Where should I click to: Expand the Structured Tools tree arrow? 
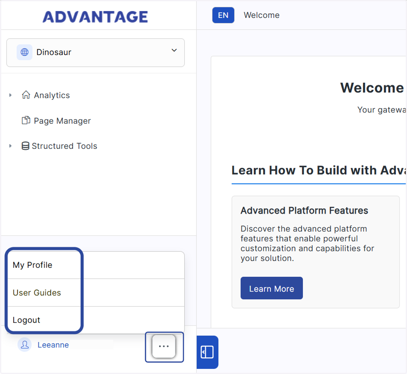pyautogui.click(x=11, y=146)
